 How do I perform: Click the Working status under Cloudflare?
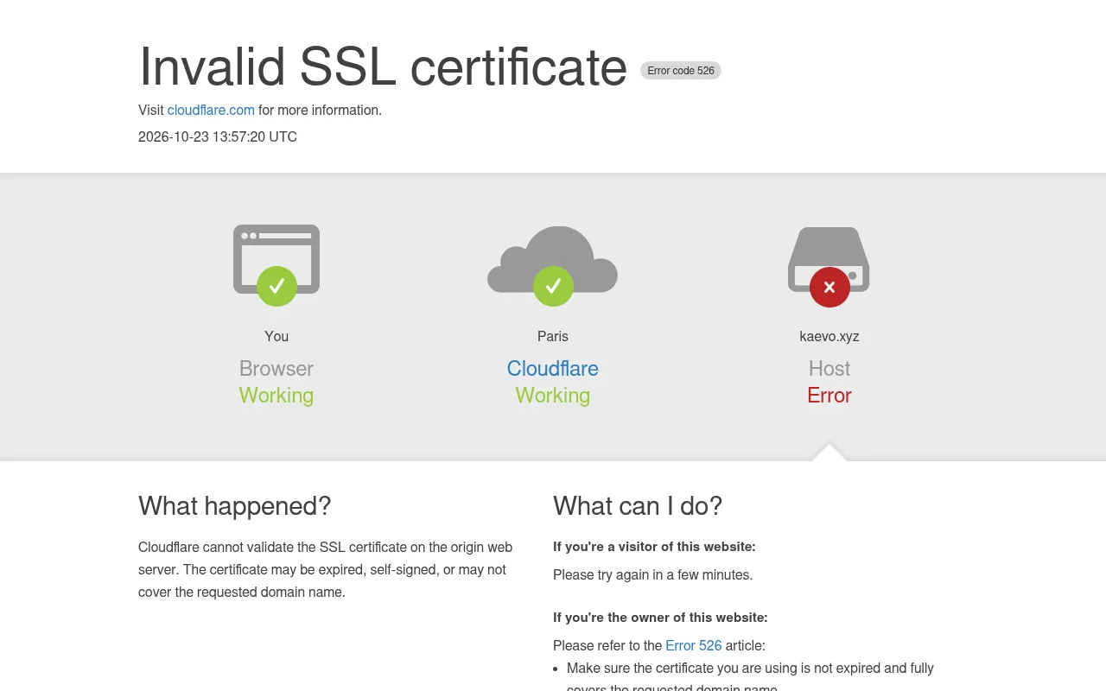(553, 396)
